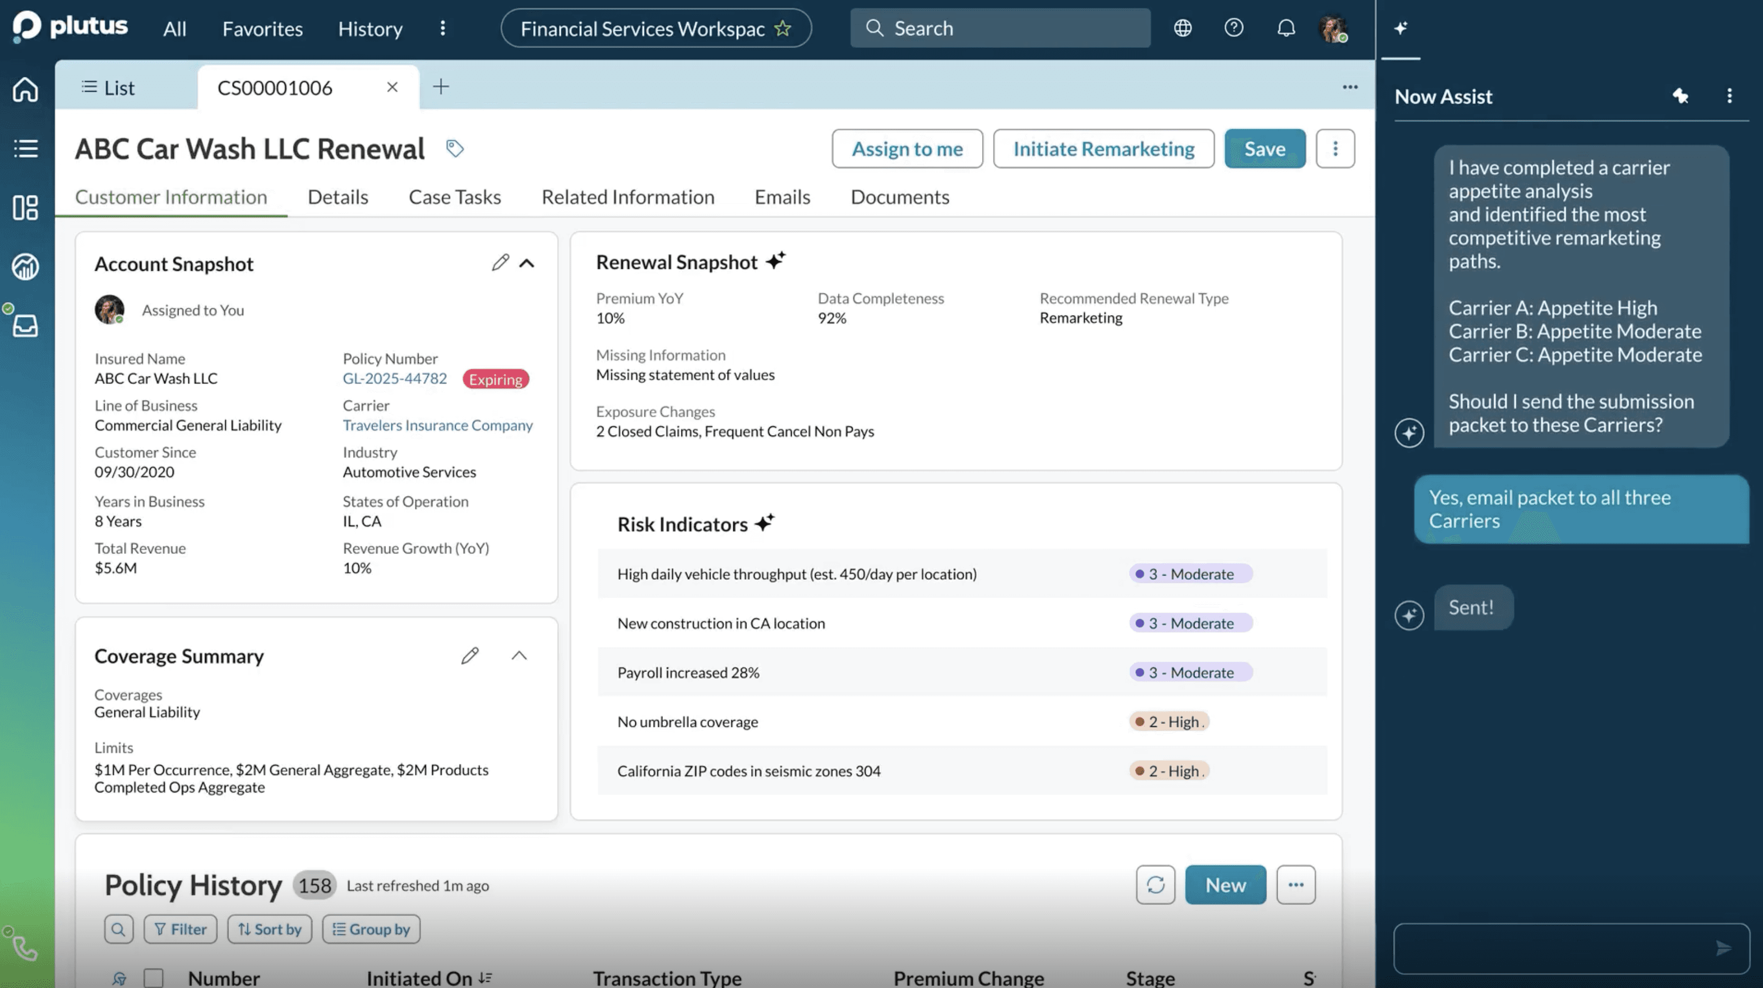Click the tag icon beside the record title
This screenshot has width=1763, height=988.
[x=455, y=148]
